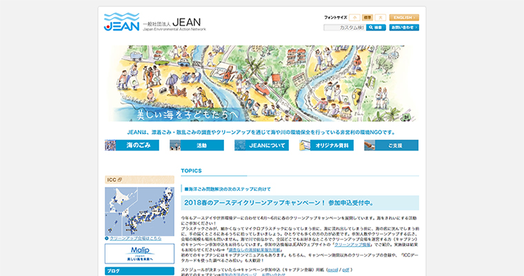Image resolution: width=524 pixels, height=276 pixels.
Task: Open the 海のごみ menu
Action: [132, 145]
